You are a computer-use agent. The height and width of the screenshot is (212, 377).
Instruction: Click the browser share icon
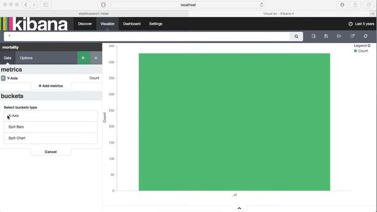[x=355, y=5]
